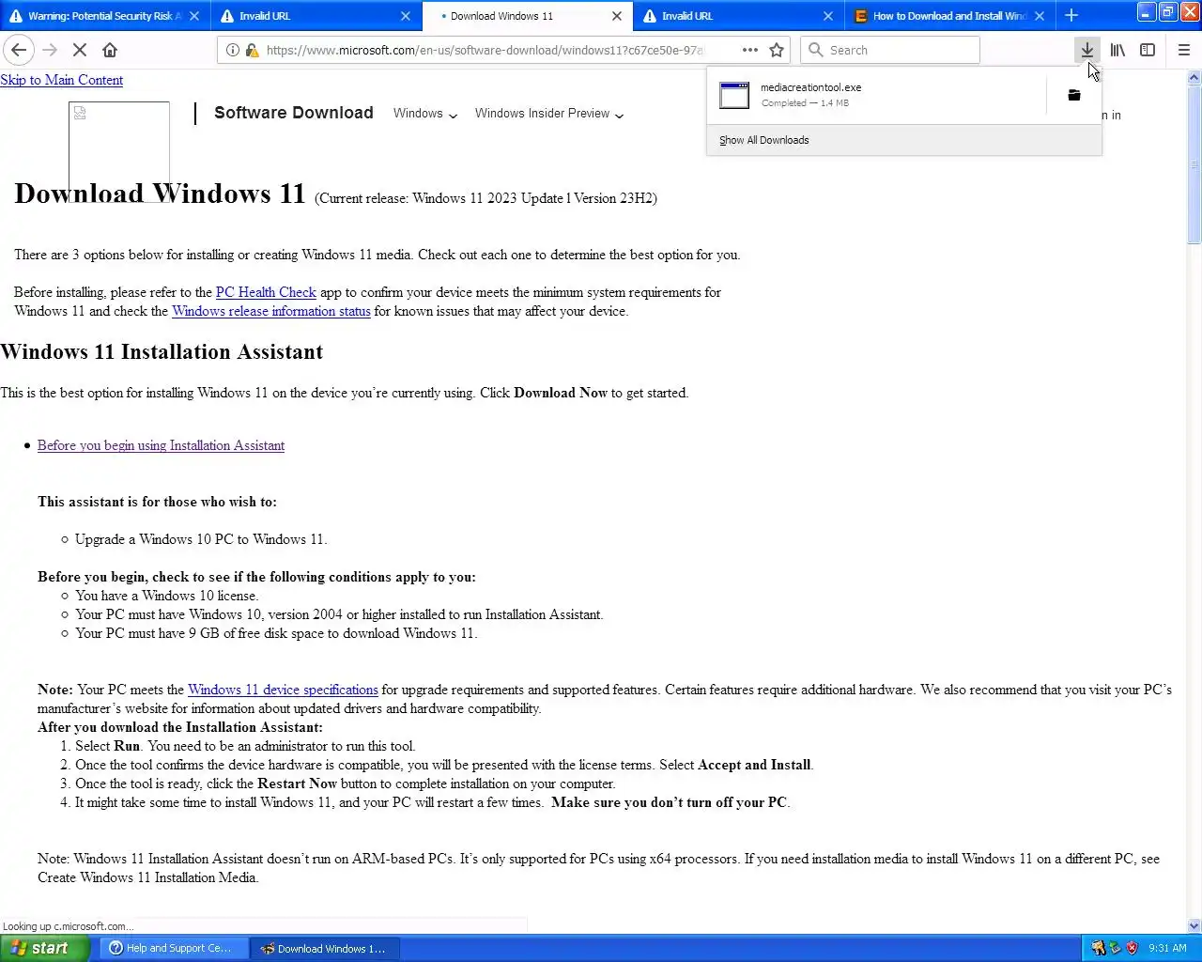This screenshot has height=962, width=1202.
Task: Open Before you begin using Installation Assistant
Action: [161, 445]
